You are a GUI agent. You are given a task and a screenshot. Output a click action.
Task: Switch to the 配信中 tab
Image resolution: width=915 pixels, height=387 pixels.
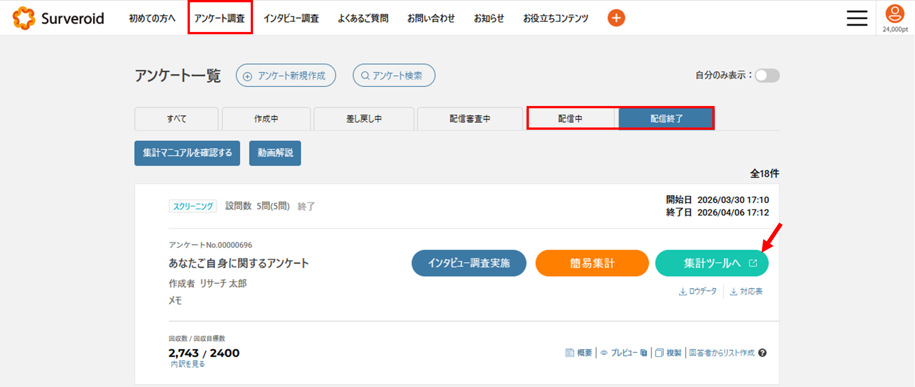click(571, 119)
